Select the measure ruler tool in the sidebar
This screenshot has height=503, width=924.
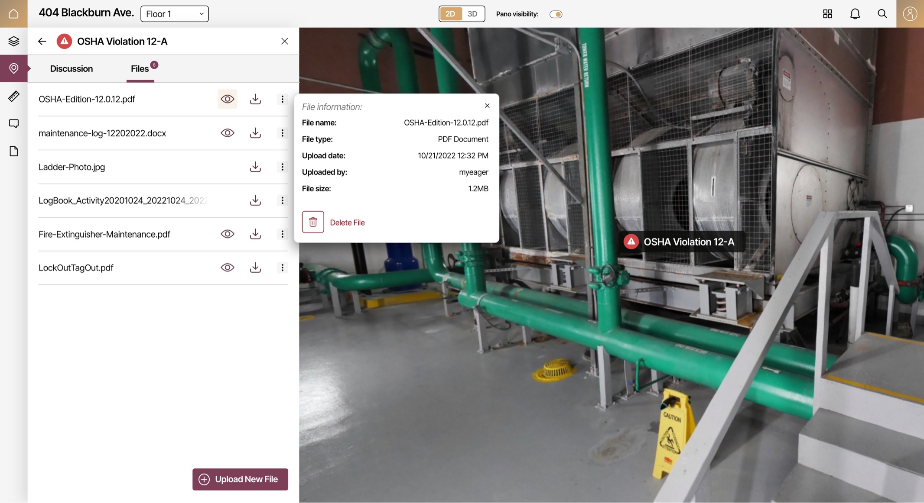click(13, 96)
